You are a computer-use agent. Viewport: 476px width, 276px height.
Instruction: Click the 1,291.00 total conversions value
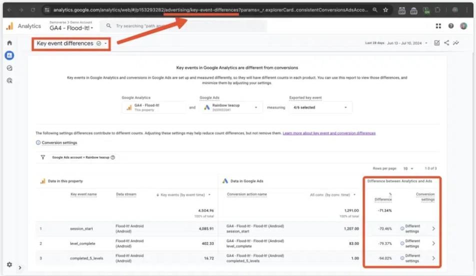pyautogui.click(x=351, y=211)
